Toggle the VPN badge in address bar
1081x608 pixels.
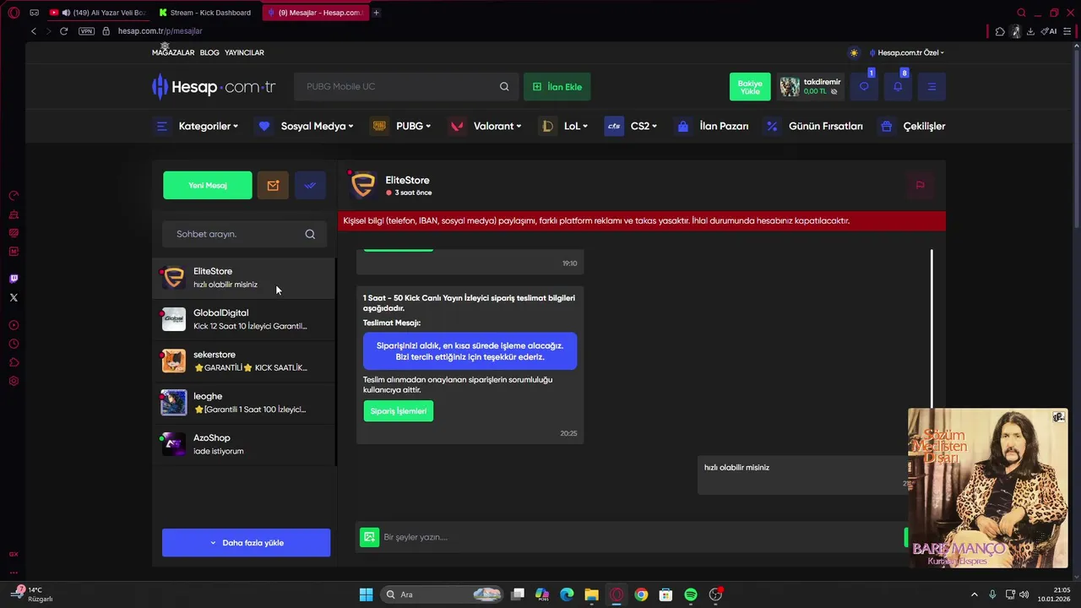tap(86, 31)
